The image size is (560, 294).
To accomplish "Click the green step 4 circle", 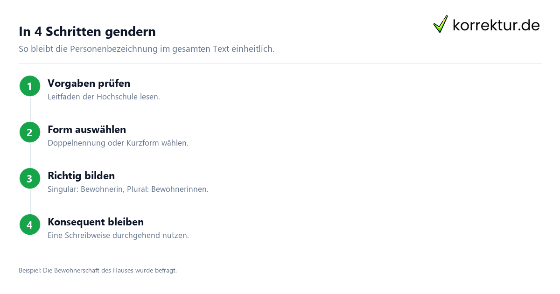I will point(30,224).
